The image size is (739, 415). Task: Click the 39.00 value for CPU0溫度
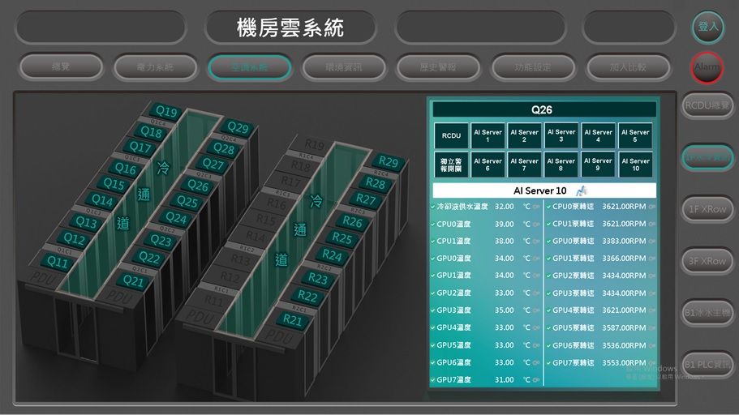(505, 225)
